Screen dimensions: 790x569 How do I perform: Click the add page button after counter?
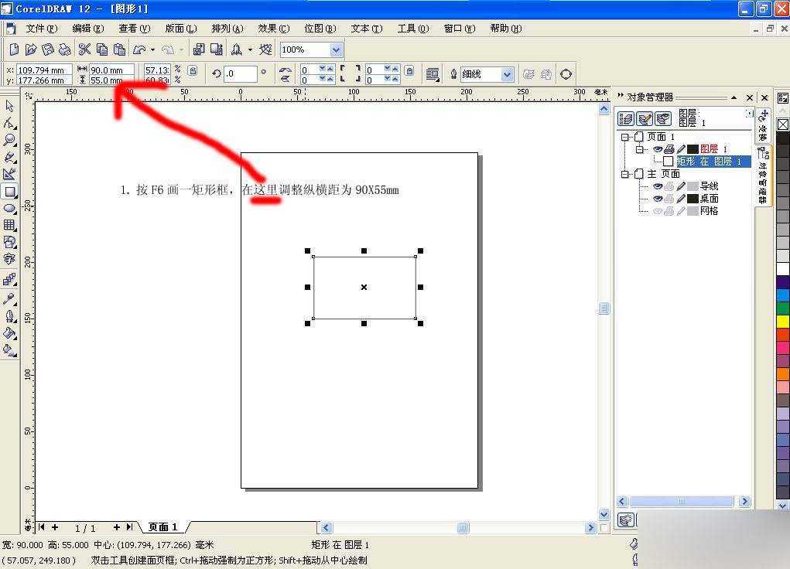116,527
